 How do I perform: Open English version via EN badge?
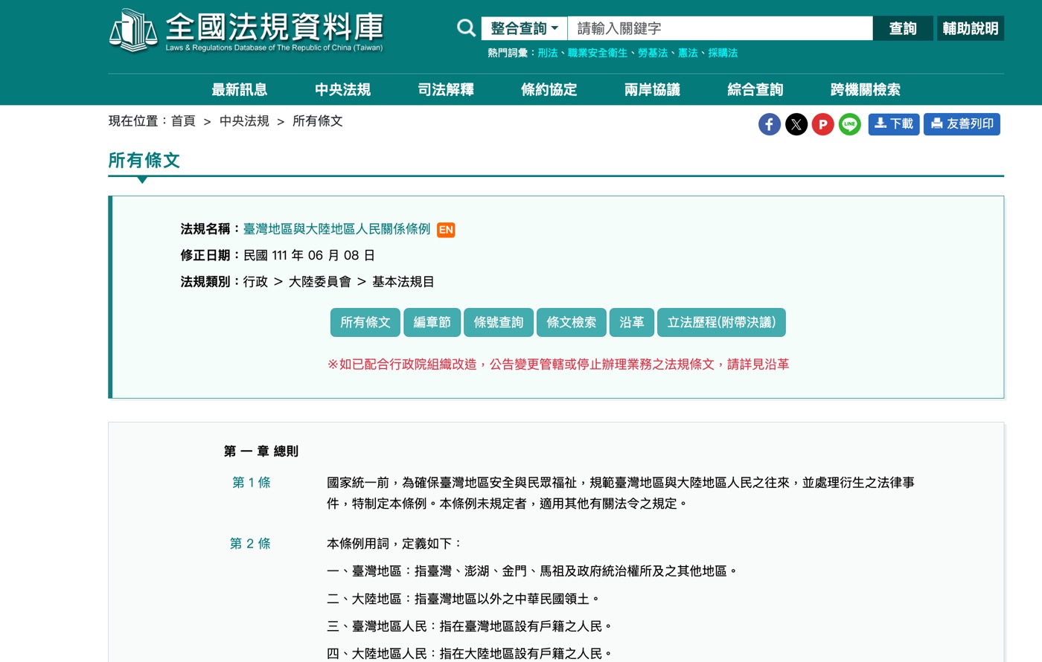pyautogui.click(x=446, y=230)
